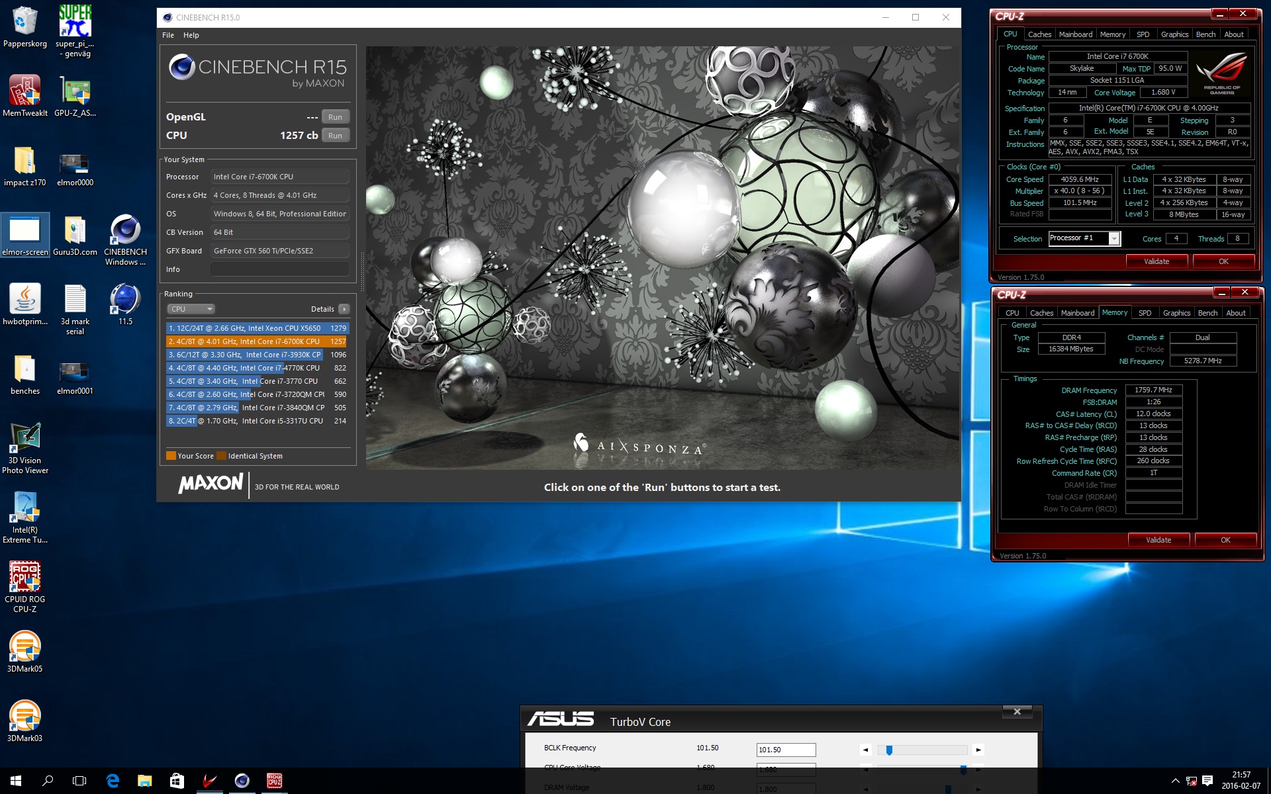Click Validate in upper CPU-Z window

(1156, 261)
